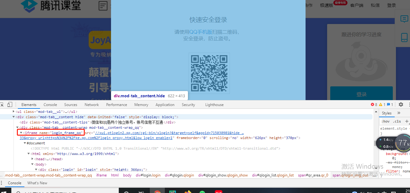Open the Security tab
Viewport: 410px width, 193px height.
coord(188,105)
